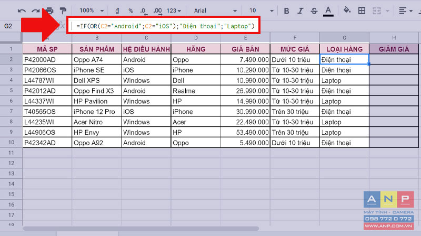Open the 123 number format dropdown
421x236 pixels.
pyautogui.click(x=174, y=10)
